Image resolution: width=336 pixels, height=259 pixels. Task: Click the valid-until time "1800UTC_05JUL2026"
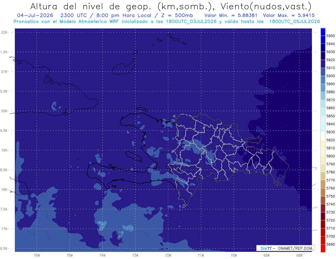[295, 22]
